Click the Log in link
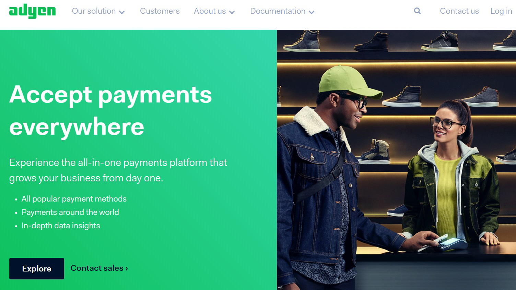 point(501,11)
